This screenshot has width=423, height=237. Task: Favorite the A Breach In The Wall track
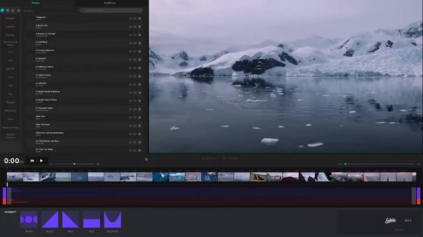139,35
